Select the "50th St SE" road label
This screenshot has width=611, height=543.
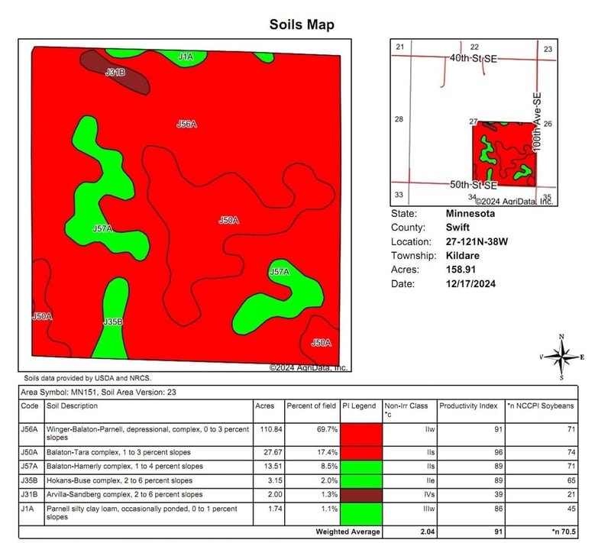tap(474, 185)
